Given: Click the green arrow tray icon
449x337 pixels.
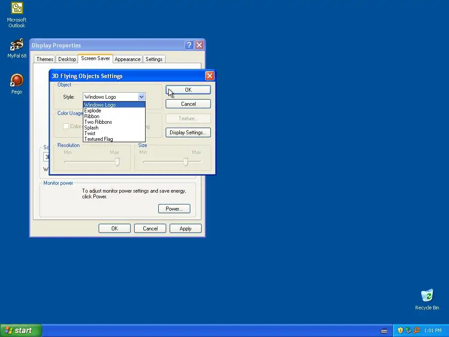Looking at the screenshot, I should [408, 330].
